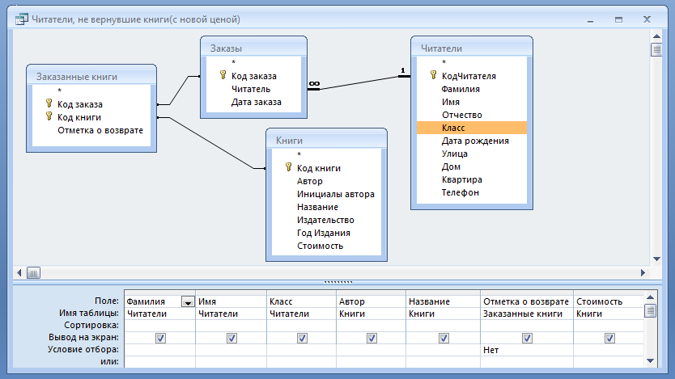This screenshot has width=675, height=379.
Task: Toggle show checkbox in Отметка о возврате column
Action: [527, 338]
